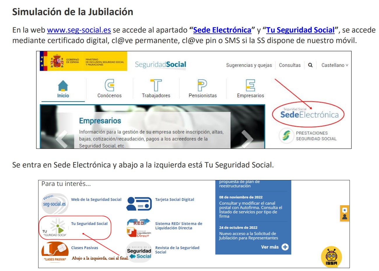The height and width of the screenshot is (271, 379).
Task: Select the Trabajadores T icon
Action: [x=156, y=85]
